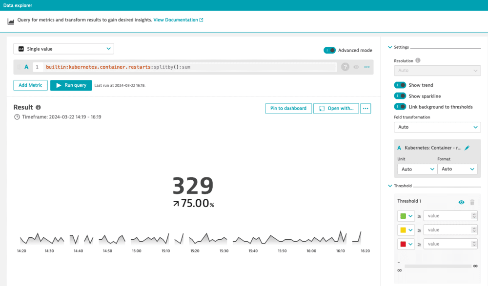The image size is (488, 286).
Task: Open the Unit dropdown for the metric
Action: (417, 169)
